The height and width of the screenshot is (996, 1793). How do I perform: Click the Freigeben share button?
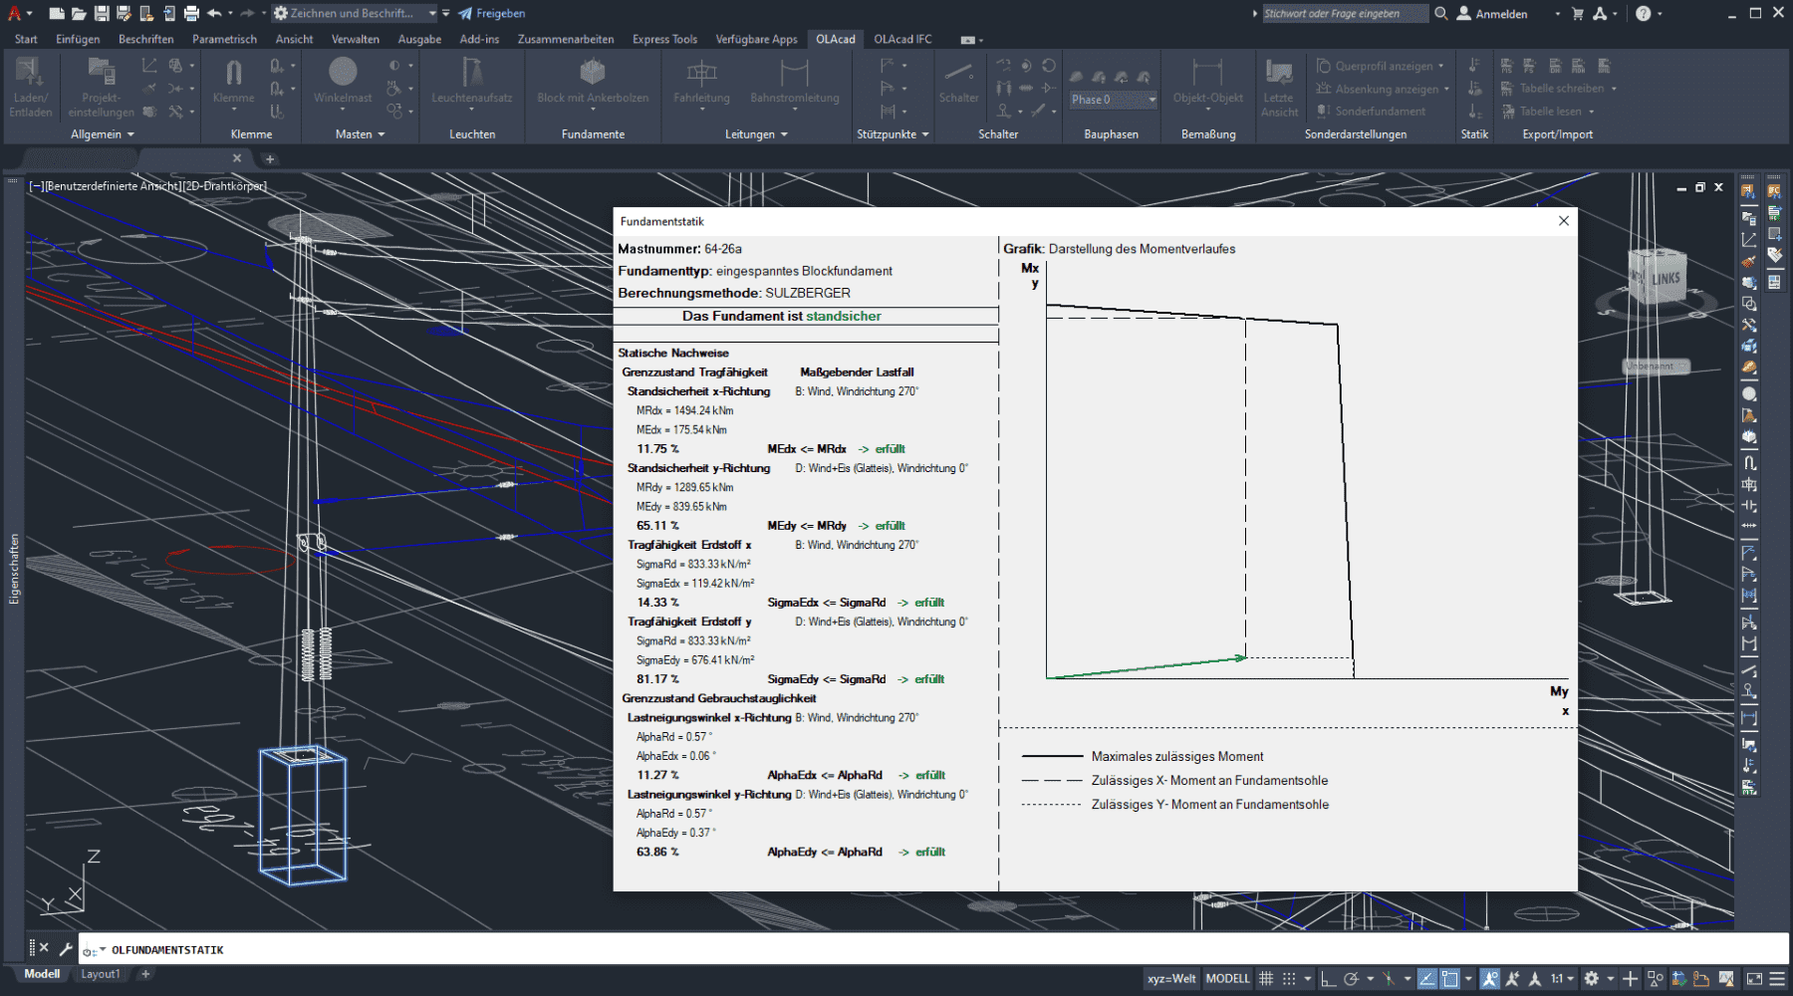(x=492, y=13)
